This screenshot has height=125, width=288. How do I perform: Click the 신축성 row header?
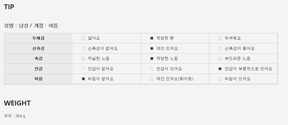pyautogui.click(x=38, y=49)
